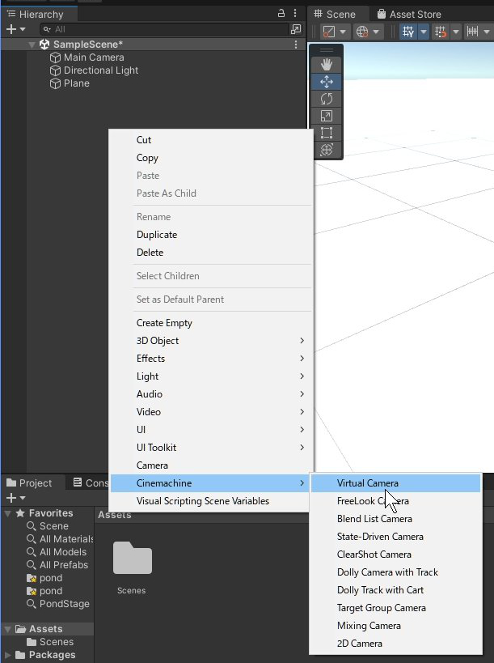Open the Effects submenu

(211, 359)
